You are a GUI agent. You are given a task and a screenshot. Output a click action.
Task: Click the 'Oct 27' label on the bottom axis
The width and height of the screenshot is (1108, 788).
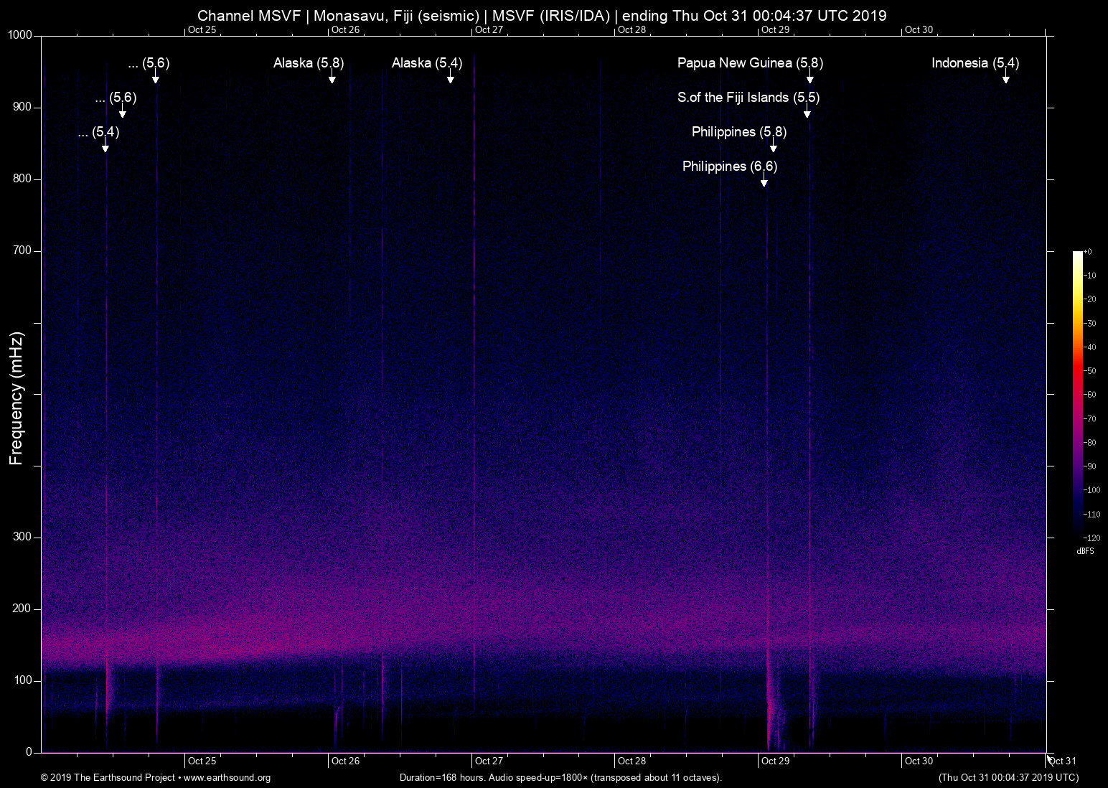pyautogui.click(x=489, y=761)
